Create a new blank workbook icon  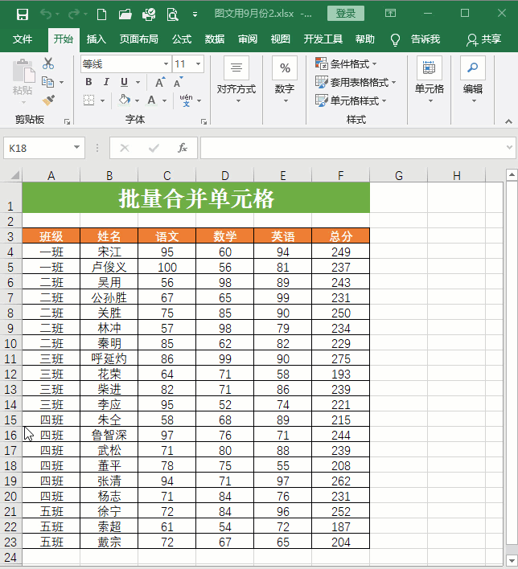[x=101, y=14]
